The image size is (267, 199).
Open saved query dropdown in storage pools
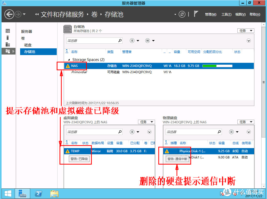tap(150, 41)
